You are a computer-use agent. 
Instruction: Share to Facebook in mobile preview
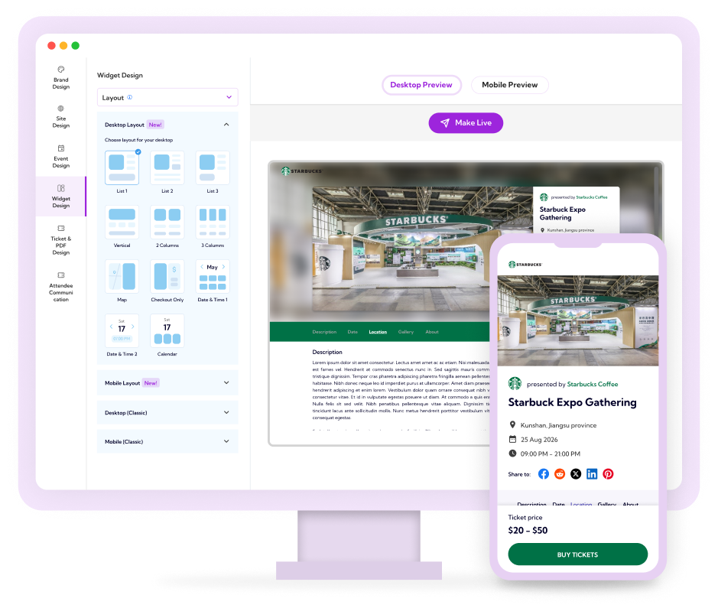point(544,474)
